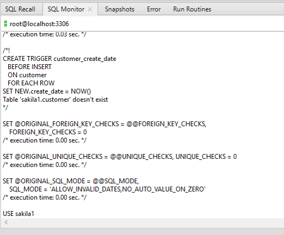Click execution time line below UNIQUE_CHECKS statement
The image size is (284, 235).
coord(45,165)
